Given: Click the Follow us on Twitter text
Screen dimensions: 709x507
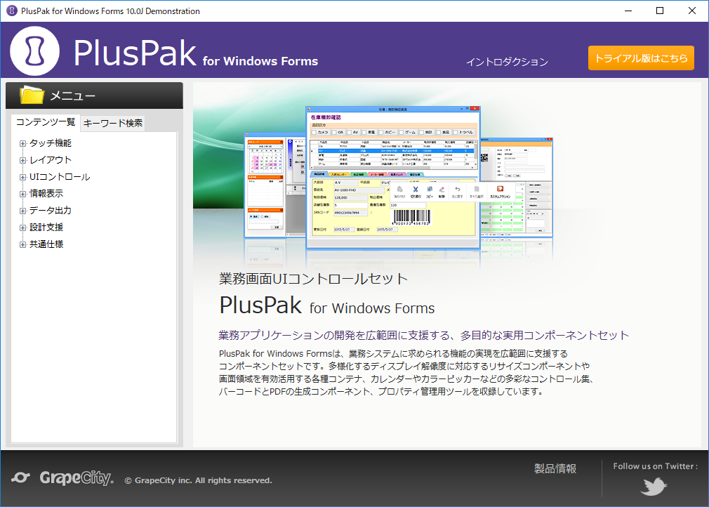Looking at the screenshot, I should (x=655, y=466).
